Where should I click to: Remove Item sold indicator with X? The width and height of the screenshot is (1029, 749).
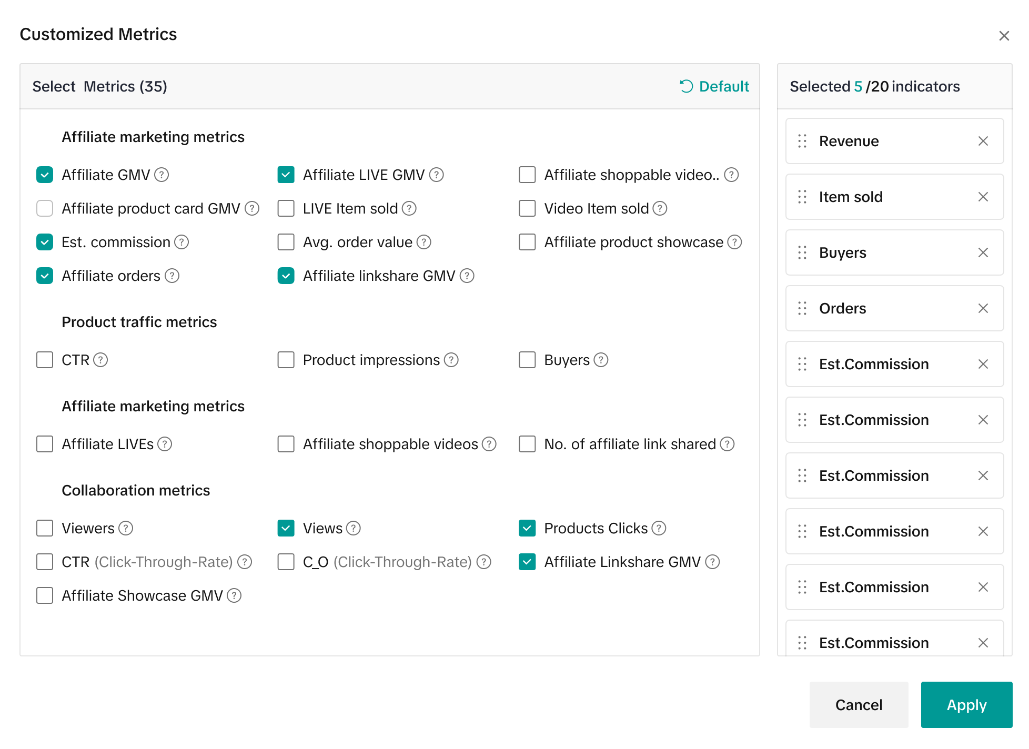point(983,197)
